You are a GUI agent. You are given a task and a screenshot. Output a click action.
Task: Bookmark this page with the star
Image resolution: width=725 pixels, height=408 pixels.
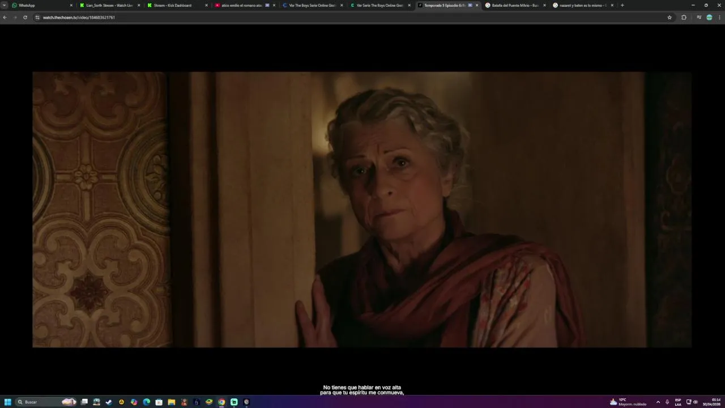(669, 18)
